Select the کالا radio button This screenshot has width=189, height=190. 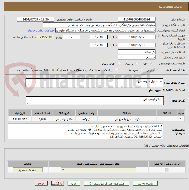click(x=151, y=63)
